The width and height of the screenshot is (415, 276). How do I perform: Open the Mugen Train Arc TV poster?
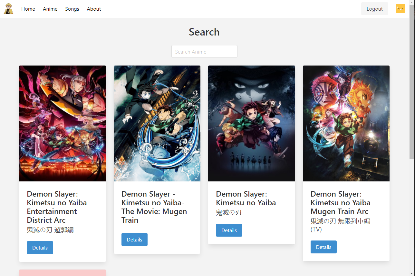tap(346, 123)
